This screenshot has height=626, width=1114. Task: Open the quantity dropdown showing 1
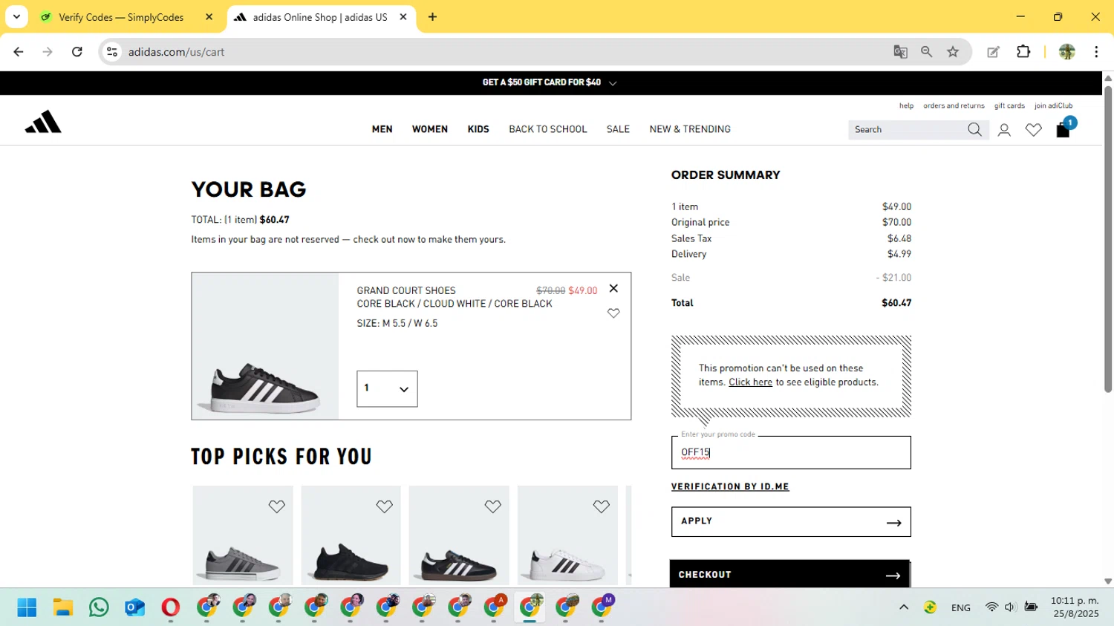[x=387, y=388]
